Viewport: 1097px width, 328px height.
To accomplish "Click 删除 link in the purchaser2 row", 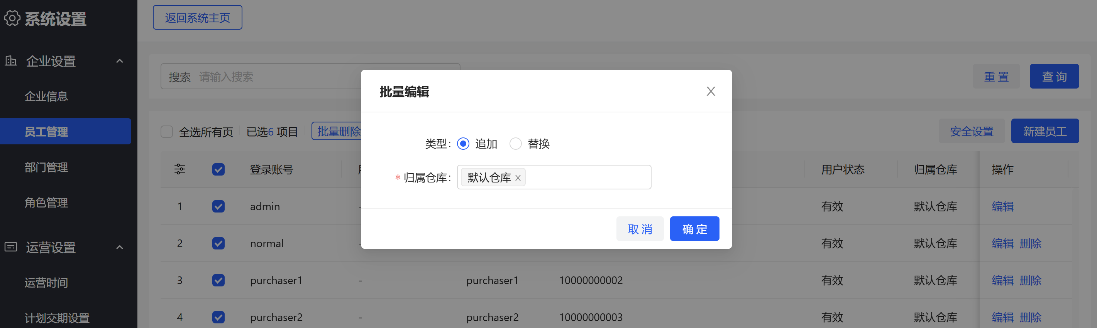I will point(1030,317).
